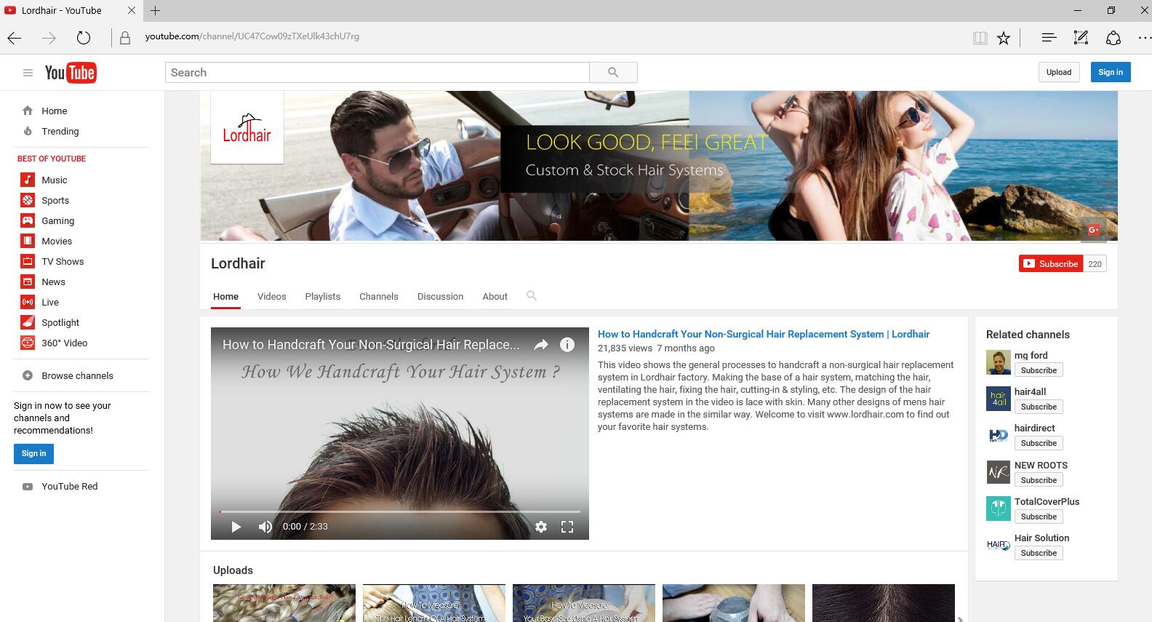This screenshot has height=622, width=1152.
Task: Click the channel search magnifier icon
Action: coord(532,295)
